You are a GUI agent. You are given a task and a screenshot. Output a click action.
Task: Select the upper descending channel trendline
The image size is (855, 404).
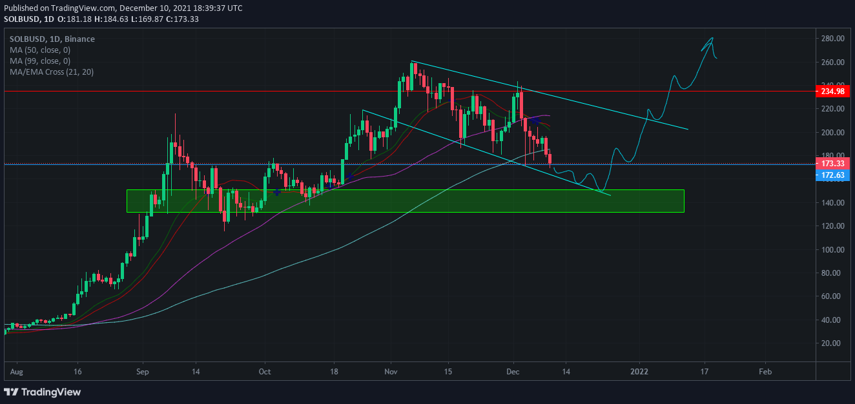click(x=550, y=95)
